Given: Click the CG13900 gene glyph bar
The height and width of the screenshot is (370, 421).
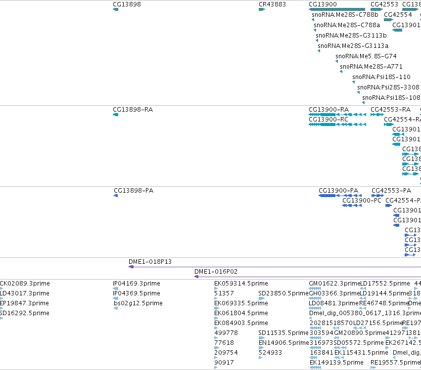Looking at the screenshot, I should point(337,9).
